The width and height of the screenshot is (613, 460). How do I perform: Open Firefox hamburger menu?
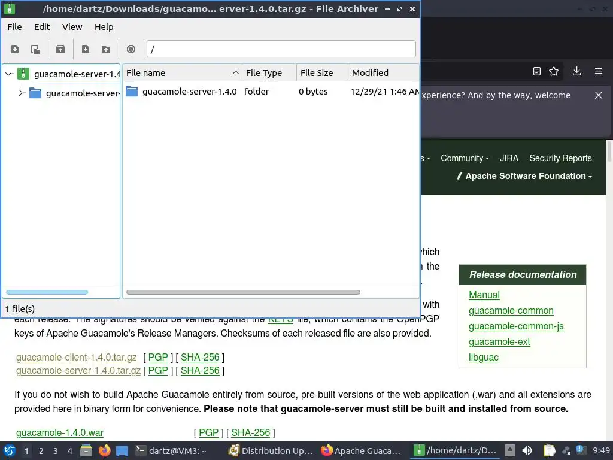tap(599, 71)
